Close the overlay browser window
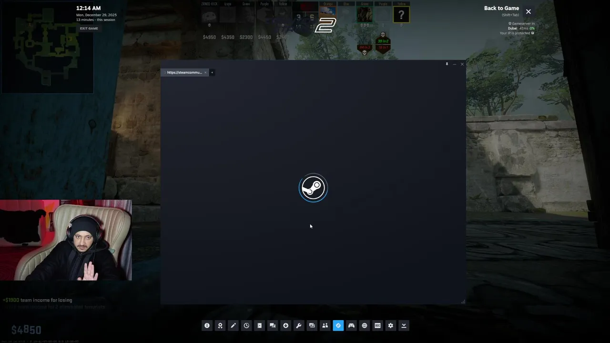This screenshot has width=610, height=343. click(x=462, y=64)
